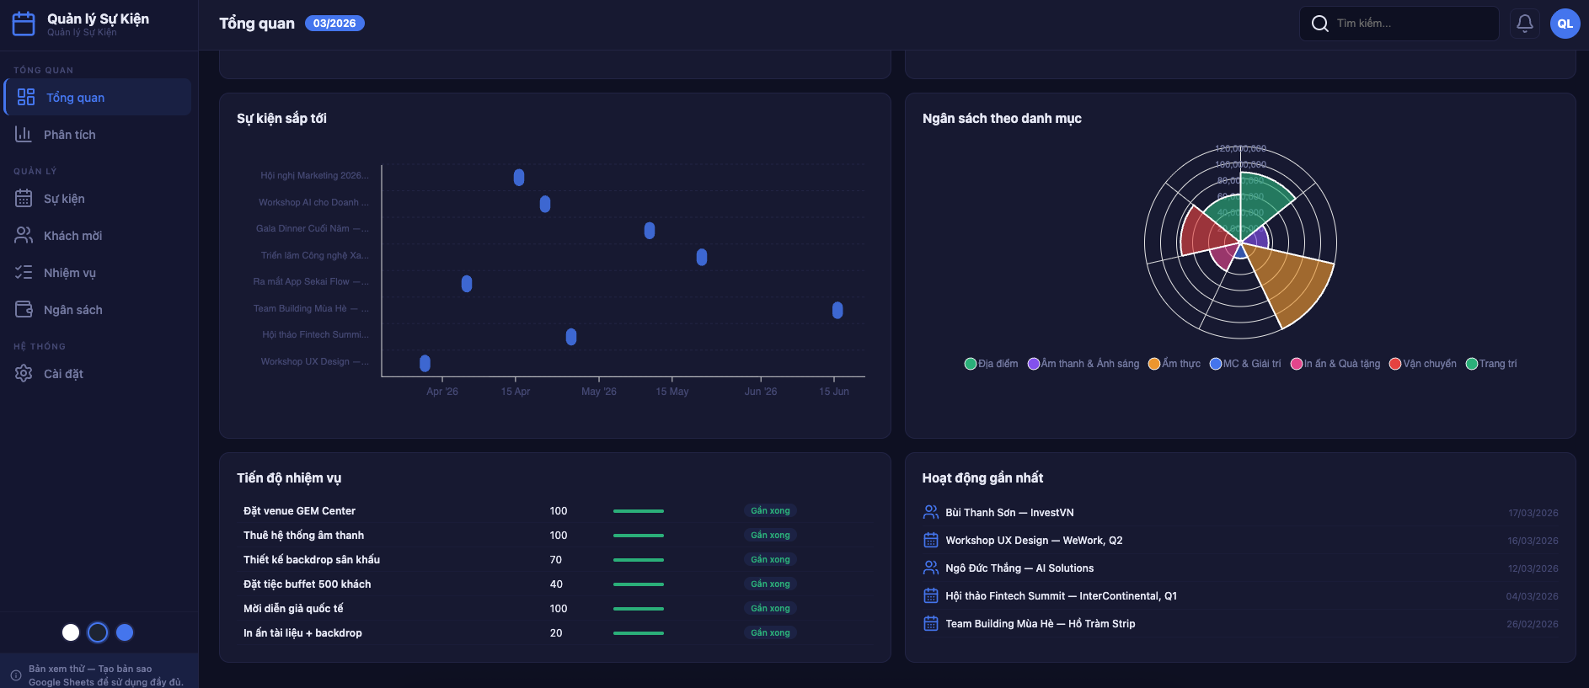The height and width of the screenshot is (688, 1589).
Task: Hide Vận chuyển legend series
Action: pyautogui.click(x=1422, y=364)
